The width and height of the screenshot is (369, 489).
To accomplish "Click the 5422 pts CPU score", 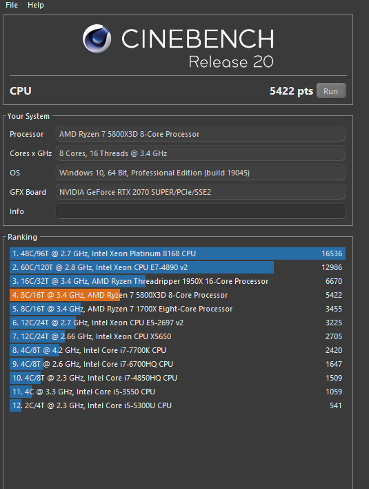I will click(x=291, y=91).
